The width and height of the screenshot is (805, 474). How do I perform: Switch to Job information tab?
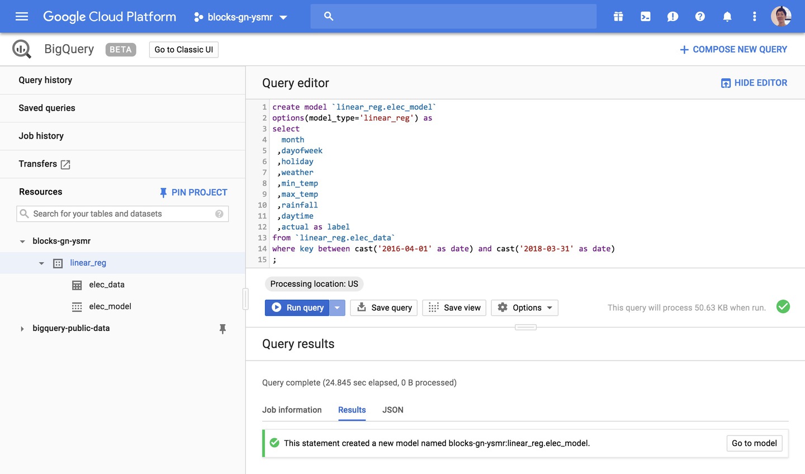tap(292, 410)
